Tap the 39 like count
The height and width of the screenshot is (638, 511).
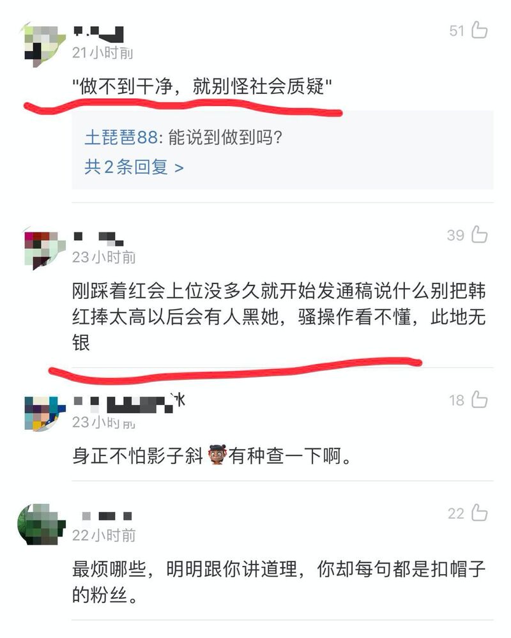tap(455, 235)
